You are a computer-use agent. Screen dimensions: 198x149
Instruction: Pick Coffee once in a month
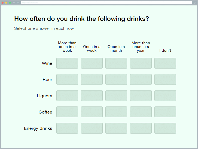[116, 112]
